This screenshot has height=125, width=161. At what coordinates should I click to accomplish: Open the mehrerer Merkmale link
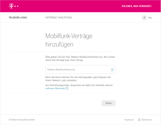coord(55,88)
